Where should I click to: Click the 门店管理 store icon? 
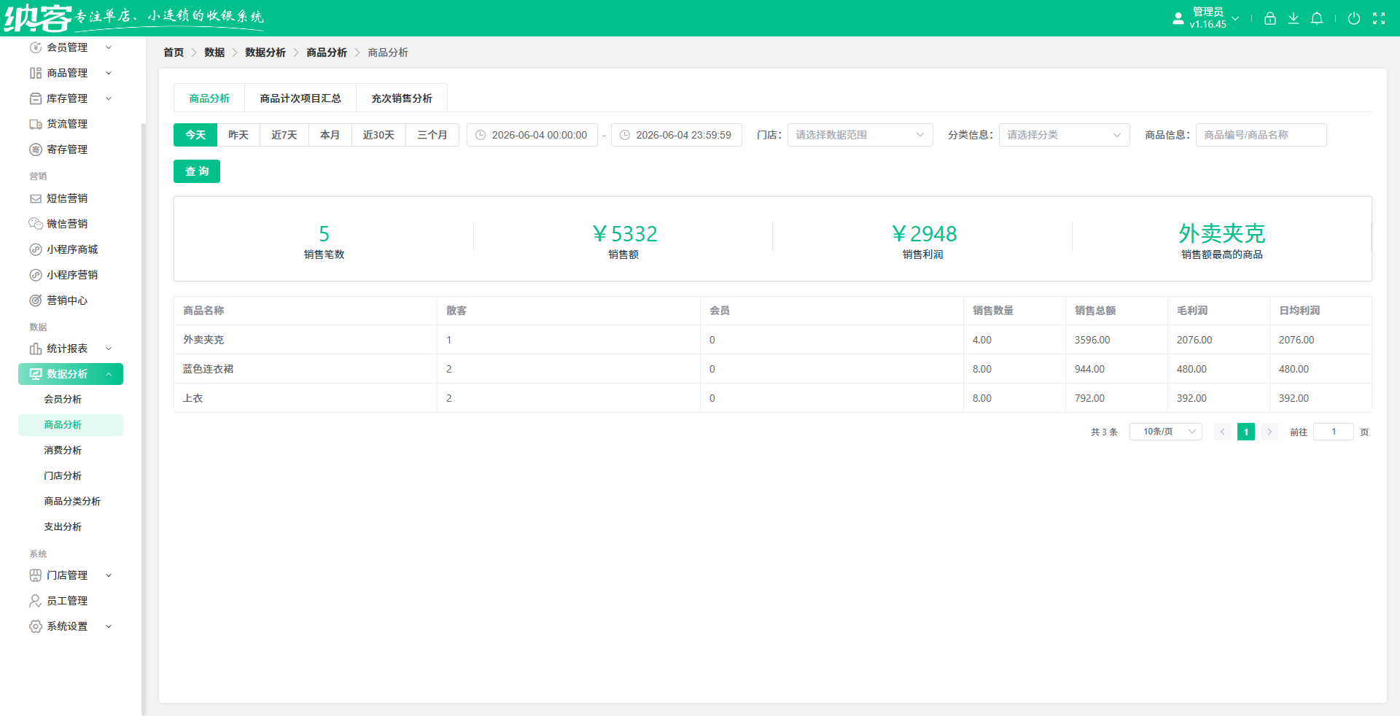pyautogui.click(x=35, y=575)
